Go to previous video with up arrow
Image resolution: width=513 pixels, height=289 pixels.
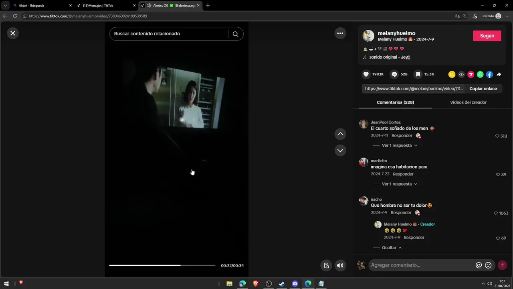point(340,134)
